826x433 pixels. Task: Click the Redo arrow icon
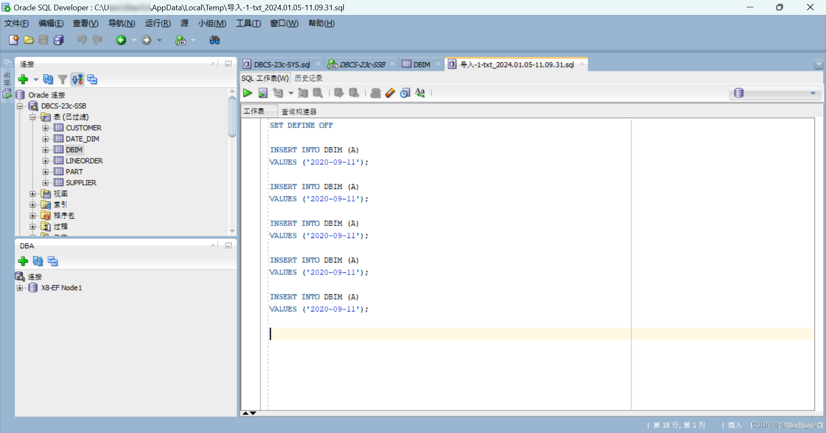coord(98,40)
